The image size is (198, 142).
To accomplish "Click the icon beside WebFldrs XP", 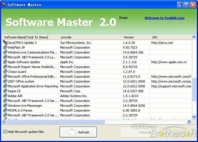I will click(x=5, y=47).
